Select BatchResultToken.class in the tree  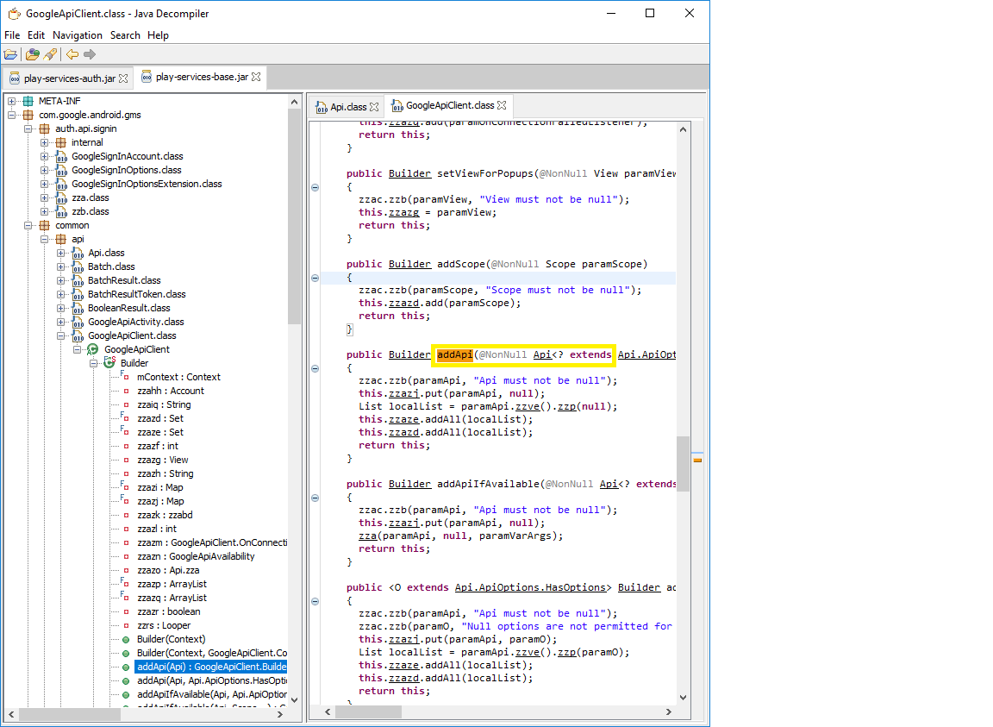click(137, 294)
